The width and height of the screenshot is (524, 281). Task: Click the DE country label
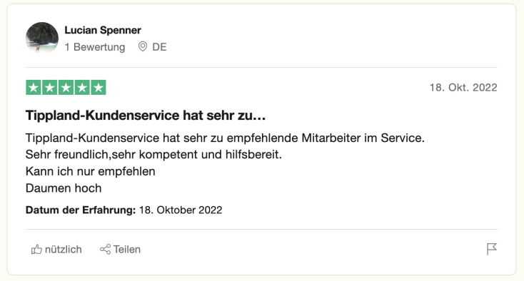pos(159,47)
